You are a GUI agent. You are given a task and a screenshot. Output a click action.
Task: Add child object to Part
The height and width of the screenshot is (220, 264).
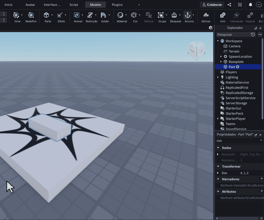point(238,67)
